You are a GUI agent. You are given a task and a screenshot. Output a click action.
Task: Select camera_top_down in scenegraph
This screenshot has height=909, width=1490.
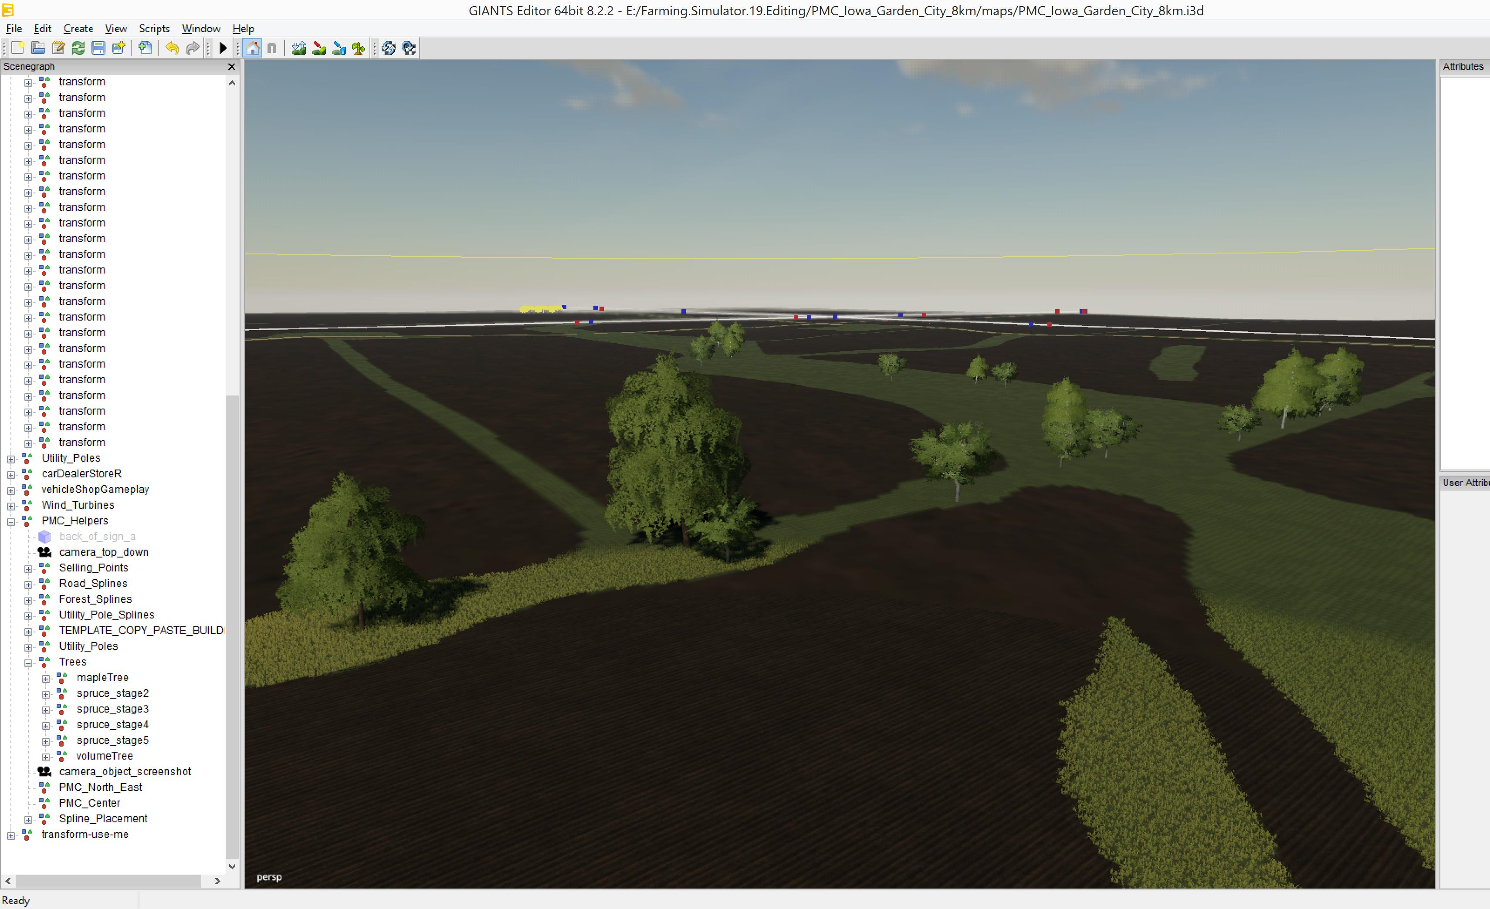click(104, 552)
